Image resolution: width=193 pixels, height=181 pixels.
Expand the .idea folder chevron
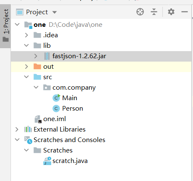pyautogui.click(x=26, y=35)
